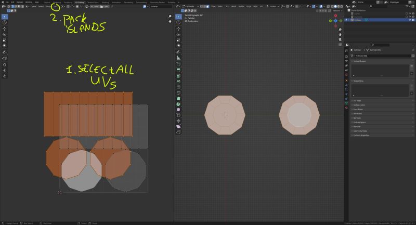Click the UVMap field in UV editor
Viewport: 416px width, 225px height.
point(161,6)
